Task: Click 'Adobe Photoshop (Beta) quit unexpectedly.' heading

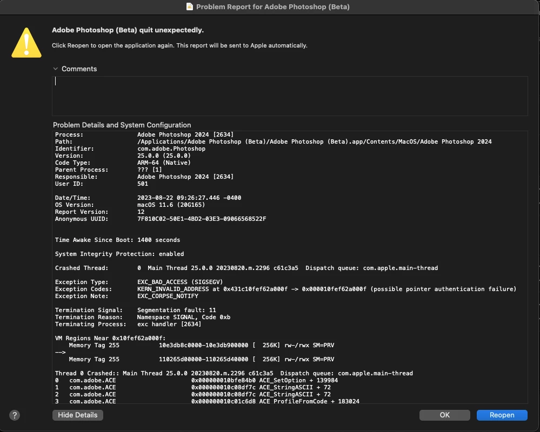Action: pos(128,30)
